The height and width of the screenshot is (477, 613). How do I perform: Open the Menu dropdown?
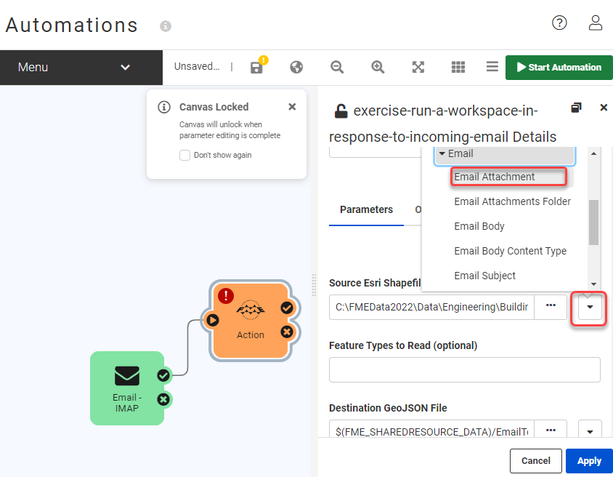pos(81,67)
